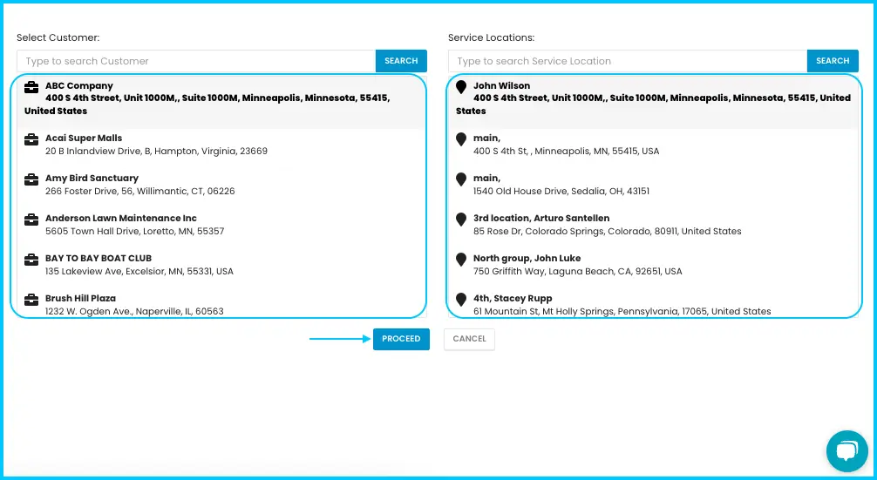Image resolution: width=877 pixels, height=480 pixels.
Task: Select North group, John Luke name
Action: (527, 259)
